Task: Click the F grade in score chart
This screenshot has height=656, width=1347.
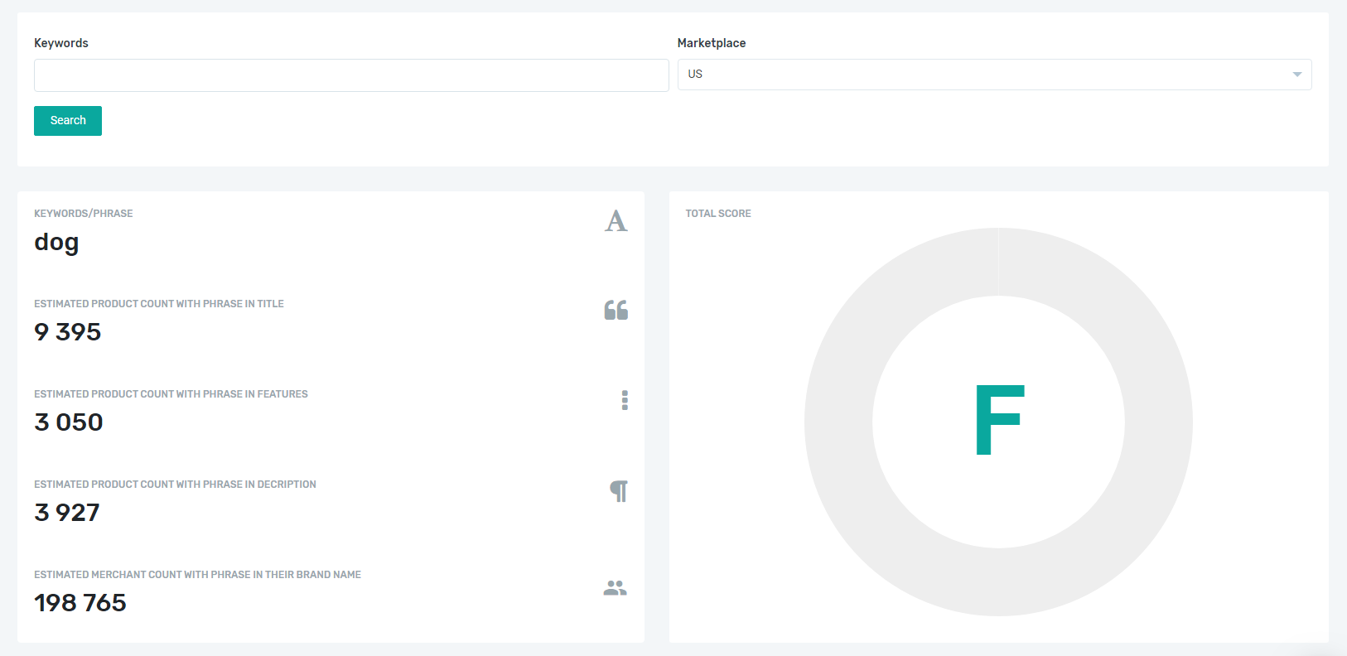Action: point(1000,420)
